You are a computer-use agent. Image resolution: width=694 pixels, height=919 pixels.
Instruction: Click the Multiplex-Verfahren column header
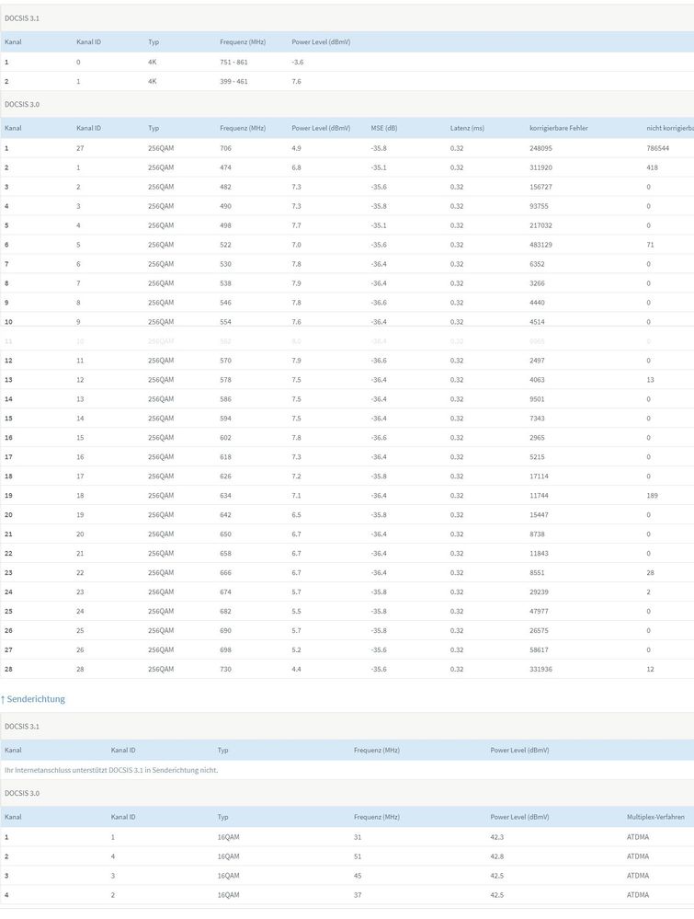click(655, 817)
